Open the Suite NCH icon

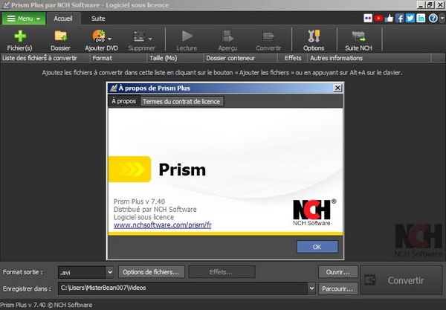tap(358, 36)
